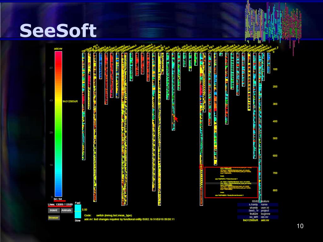Screen dimensions: 323x242
Task: Select the 'Lines: 13589 / 13589' readout
Action: 60,205
